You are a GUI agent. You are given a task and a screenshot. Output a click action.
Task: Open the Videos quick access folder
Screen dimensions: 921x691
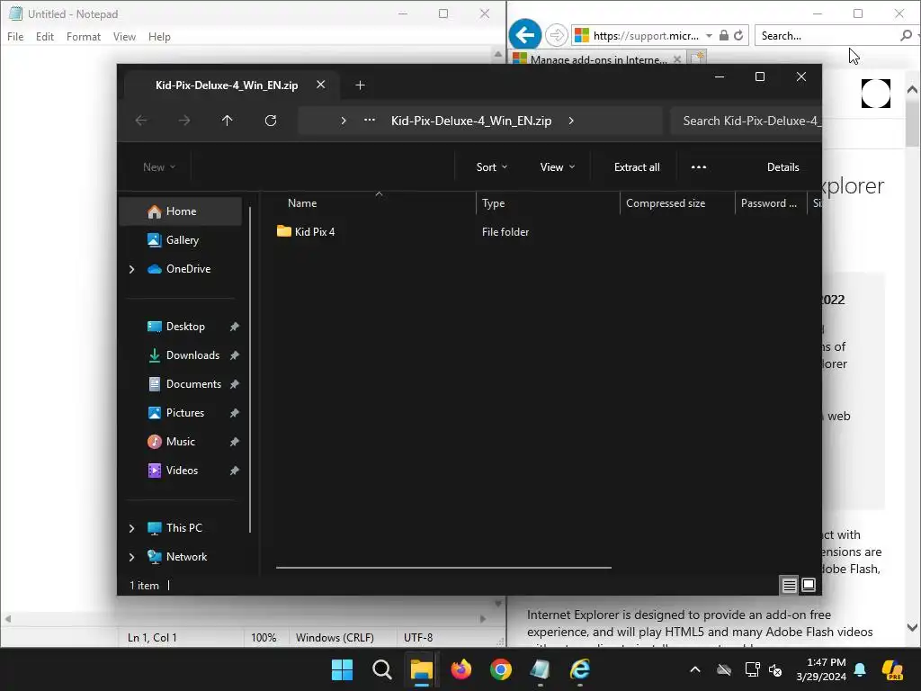pos(182,470)
